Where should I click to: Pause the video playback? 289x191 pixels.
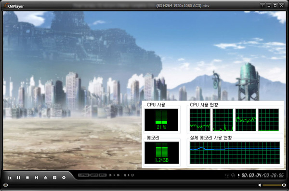point(18,178)
